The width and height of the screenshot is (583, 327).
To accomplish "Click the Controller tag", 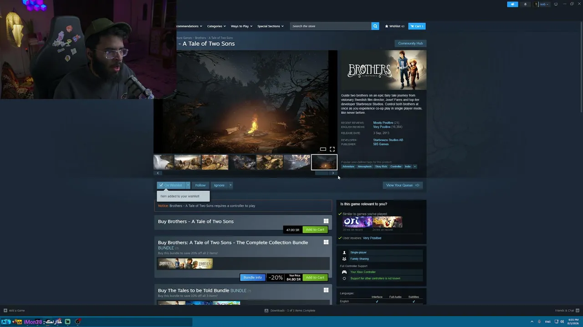I will point(396,167).
